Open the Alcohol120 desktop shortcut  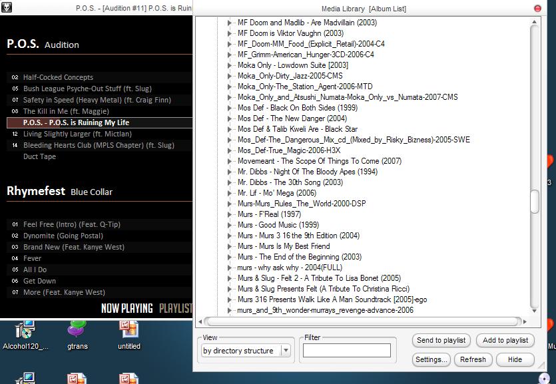tap(25, 335)
